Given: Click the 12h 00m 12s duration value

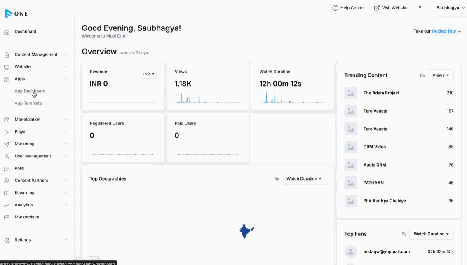Looking at the screenshot, I should pos(280,84).
